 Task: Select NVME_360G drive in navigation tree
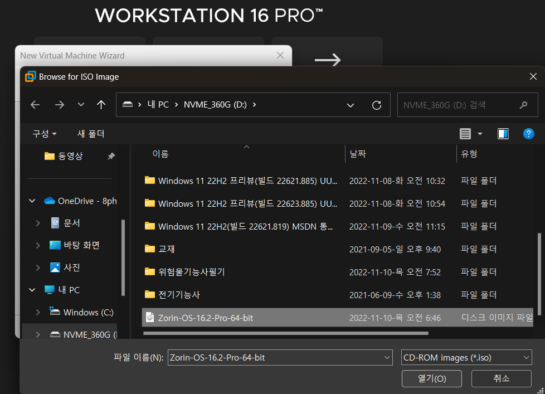tap(84, 334)
